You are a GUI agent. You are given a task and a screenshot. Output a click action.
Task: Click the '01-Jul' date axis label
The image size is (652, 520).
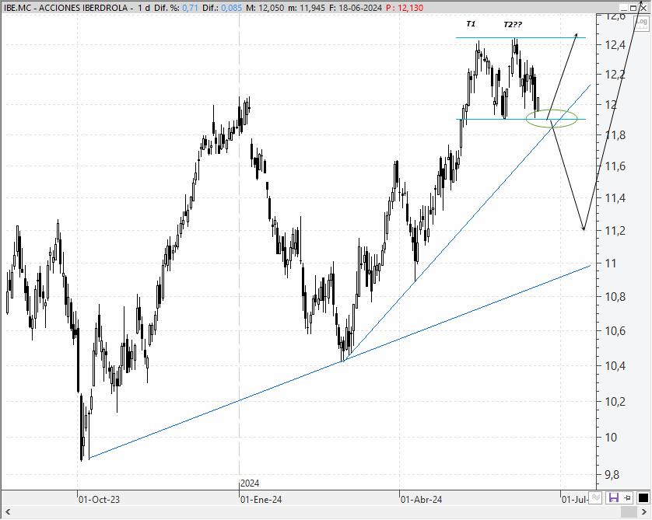click(x=575, y=500)
